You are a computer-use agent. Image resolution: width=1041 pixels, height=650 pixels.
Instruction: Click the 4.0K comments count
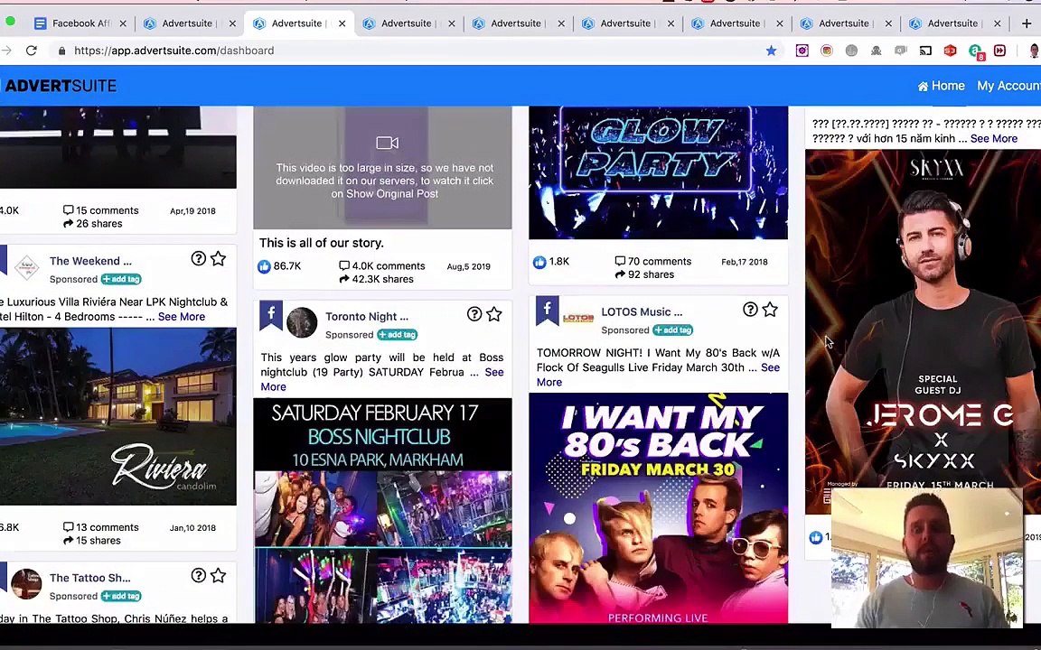point(389,266)
